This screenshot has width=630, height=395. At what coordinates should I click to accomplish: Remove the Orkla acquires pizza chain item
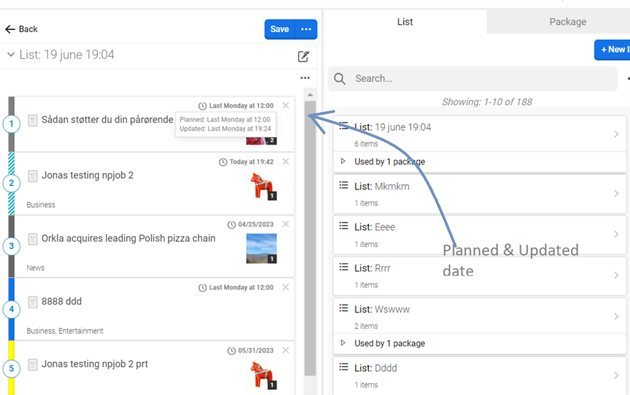click(x=286, y=224)
